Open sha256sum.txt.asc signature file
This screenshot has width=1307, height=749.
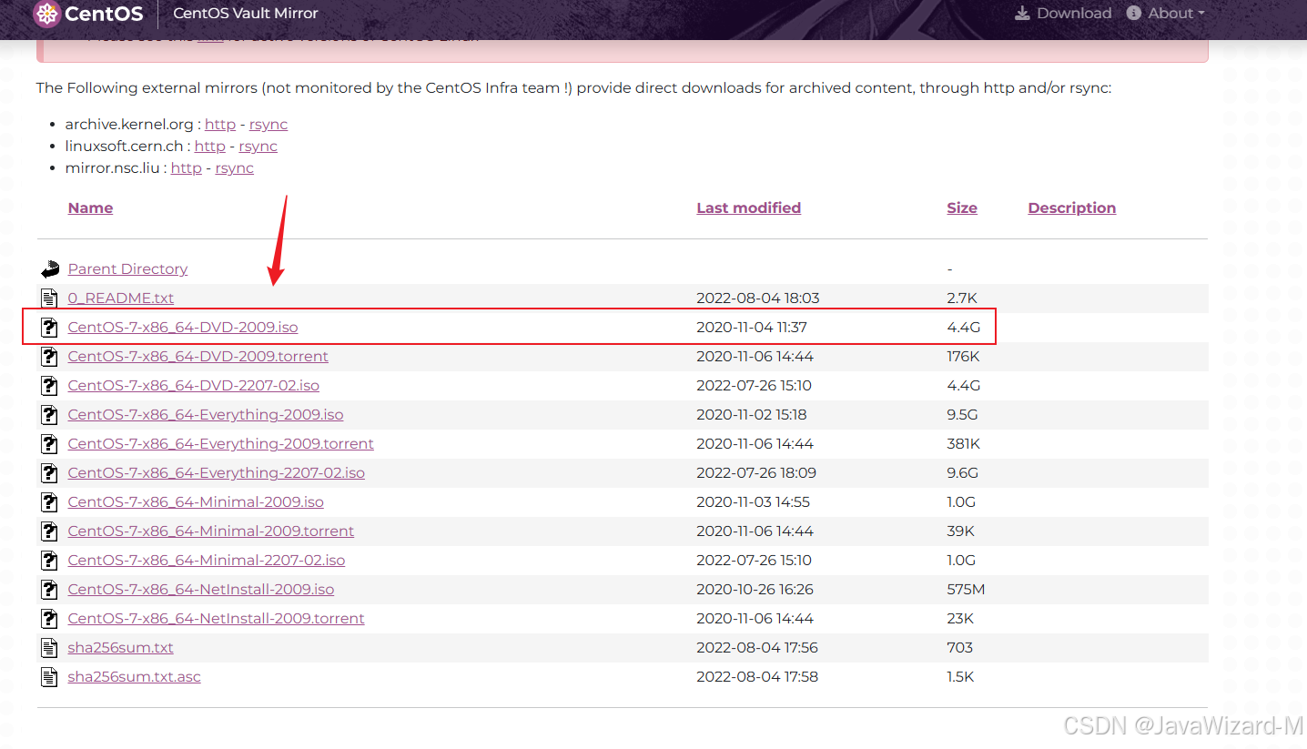134,677
